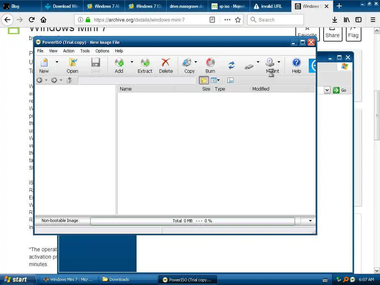Viewport: 380px width, 285px height.
Task: Expand back history dropdown arrow
Action: [x=46, y=80]
